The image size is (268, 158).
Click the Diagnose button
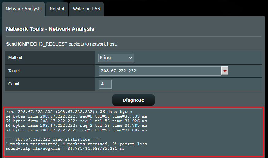(133, 100)
